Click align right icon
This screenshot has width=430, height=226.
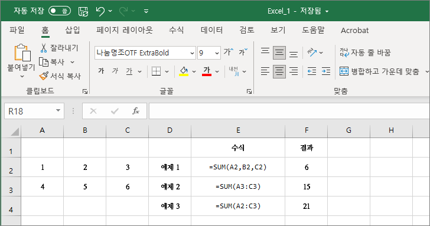click(294, 71)
